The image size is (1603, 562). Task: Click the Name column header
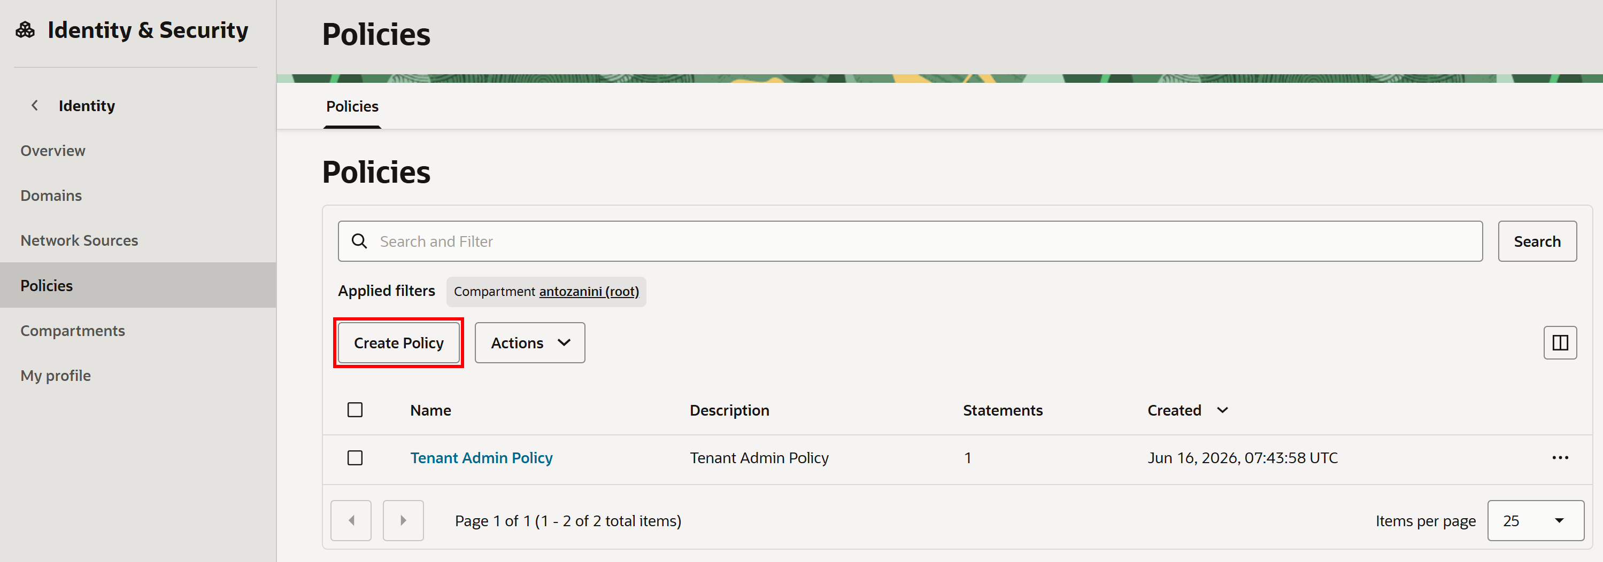pyautogui.click(x=430, y=410)
